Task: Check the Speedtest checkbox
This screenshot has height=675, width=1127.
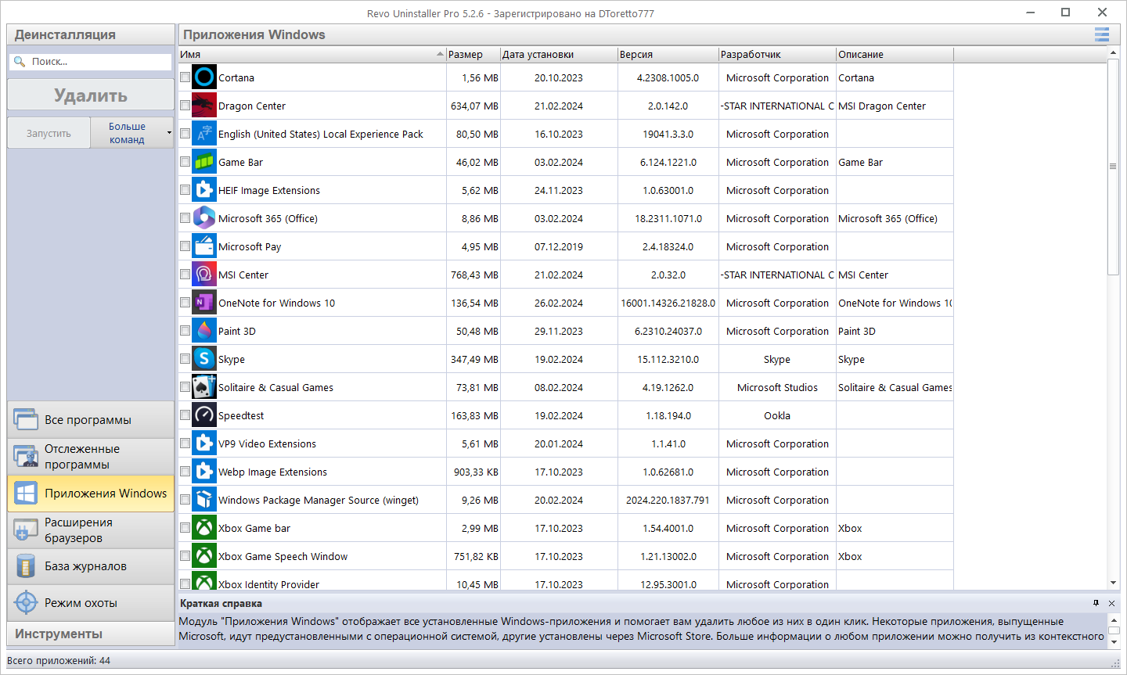Action: 185,415
